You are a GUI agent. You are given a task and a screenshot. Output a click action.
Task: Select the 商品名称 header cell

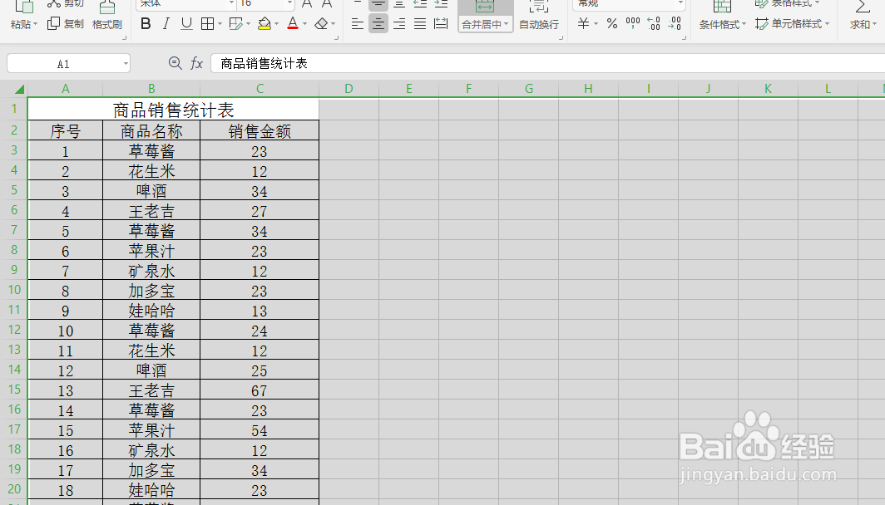click(x=151, y=130)
